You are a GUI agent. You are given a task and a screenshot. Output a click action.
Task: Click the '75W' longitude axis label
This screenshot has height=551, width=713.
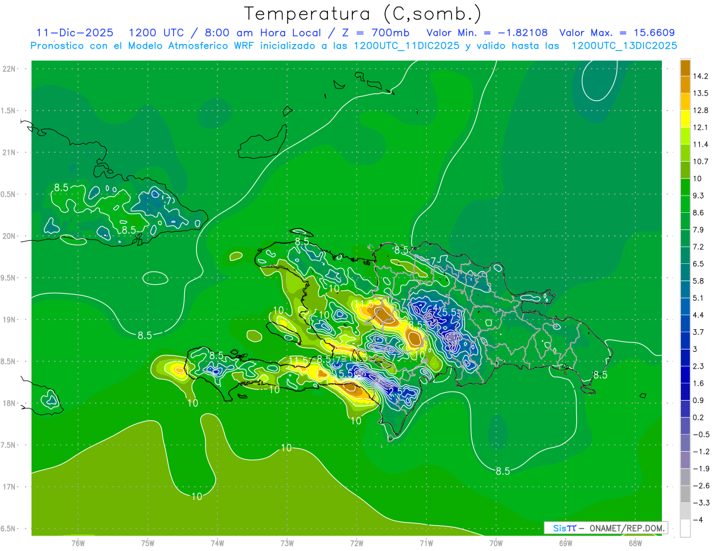click(148, 543)
